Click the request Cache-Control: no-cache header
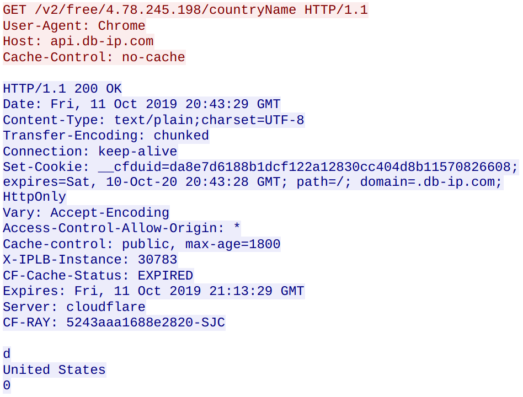This screenshot has width=523, height=397. click(94, 57)
